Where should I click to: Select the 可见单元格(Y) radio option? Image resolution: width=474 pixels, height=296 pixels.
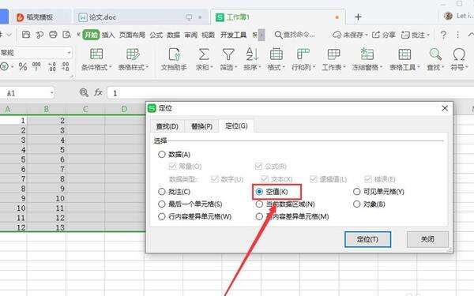point(357,192)
